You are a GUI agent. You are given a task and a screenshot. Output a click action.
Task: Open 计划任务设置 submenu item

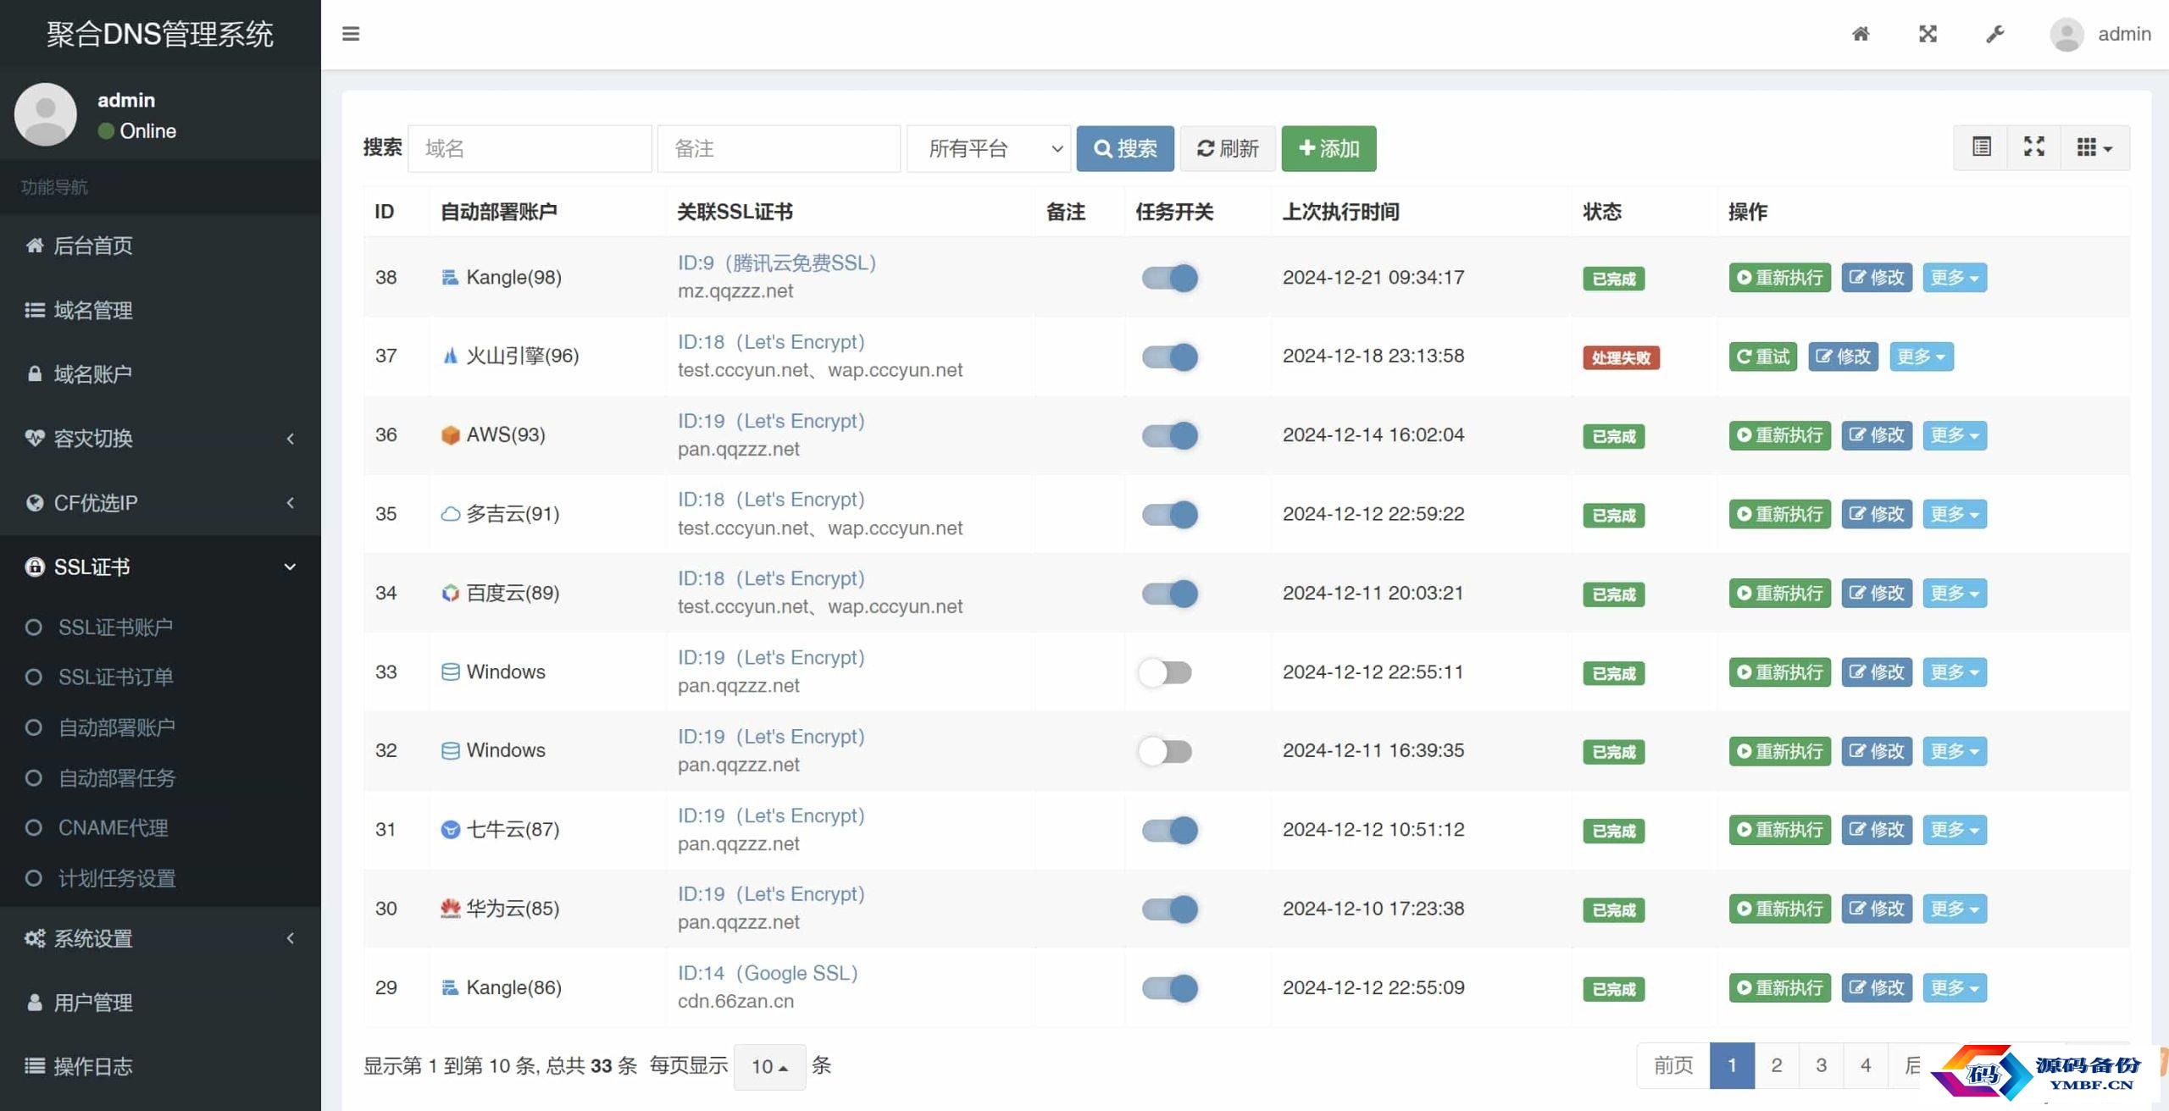click(160, 878)
